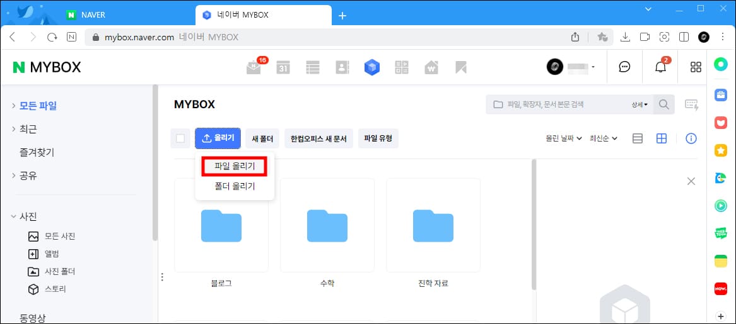The image size is (736, 324).
Task: Switch to list view
Action: pyautogui.click(x=638, y=138)
